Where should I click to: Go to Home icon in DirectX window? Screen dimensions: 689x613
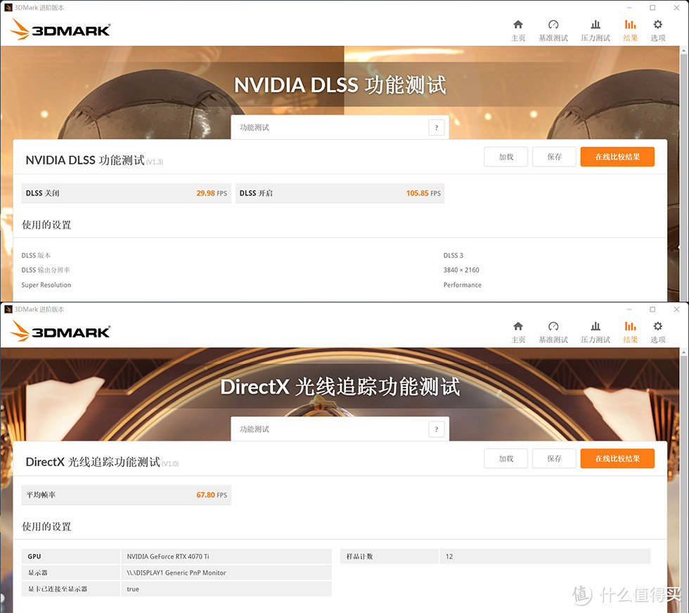[518, 326]
